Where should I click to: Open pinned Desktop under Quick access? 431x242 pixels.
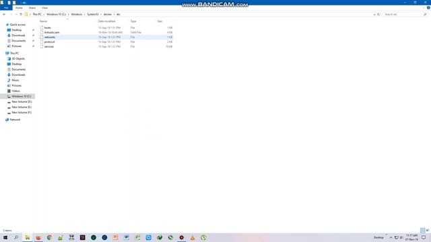pos(16,30)
